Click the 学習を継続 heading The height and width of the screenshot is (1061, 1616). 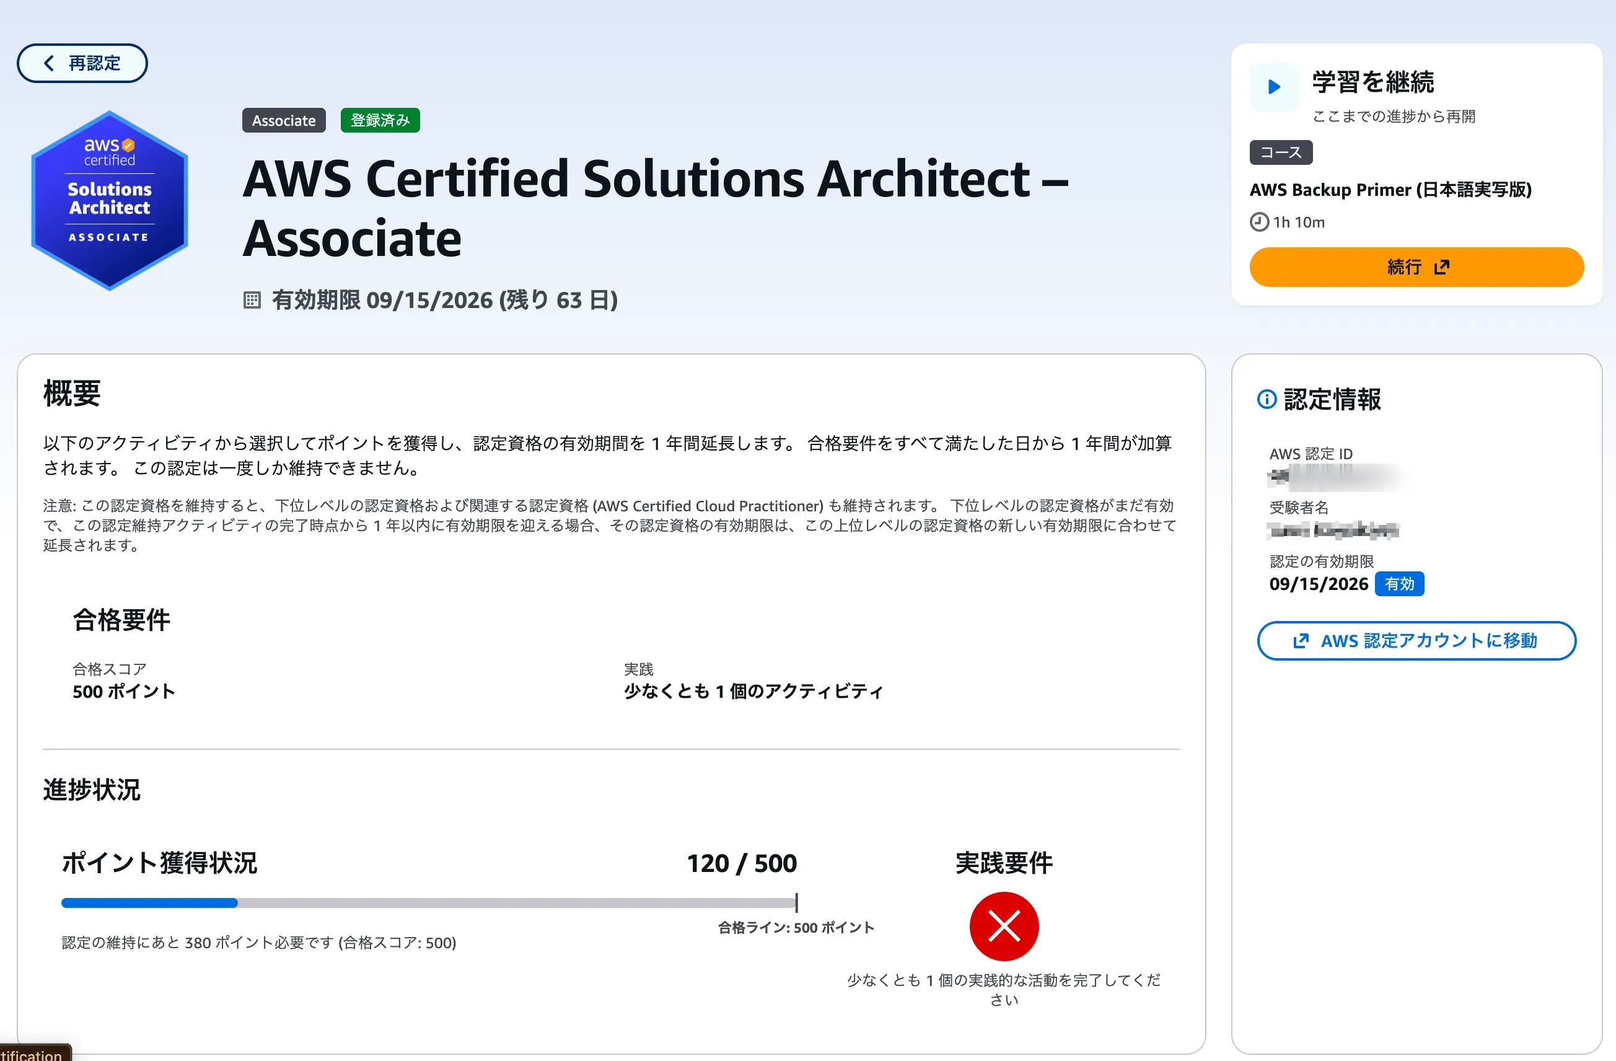pyautogui.click(x=1373, y=82)
